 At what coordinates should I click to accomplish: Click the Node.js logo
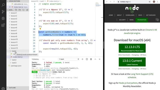pos(132,9)
